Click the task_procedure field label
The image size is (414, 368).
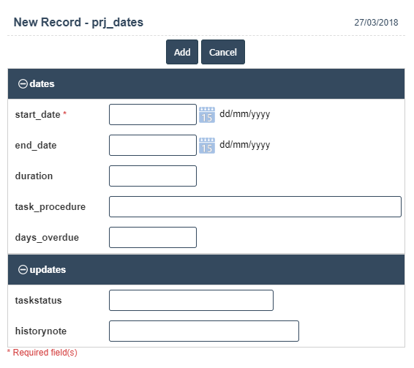point(50,207)
